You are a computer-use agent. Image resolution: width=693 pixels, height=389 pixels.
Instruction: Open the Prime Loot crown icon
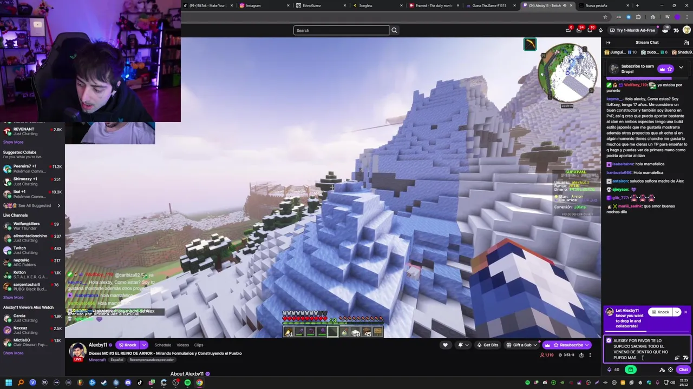pos(568,30)
